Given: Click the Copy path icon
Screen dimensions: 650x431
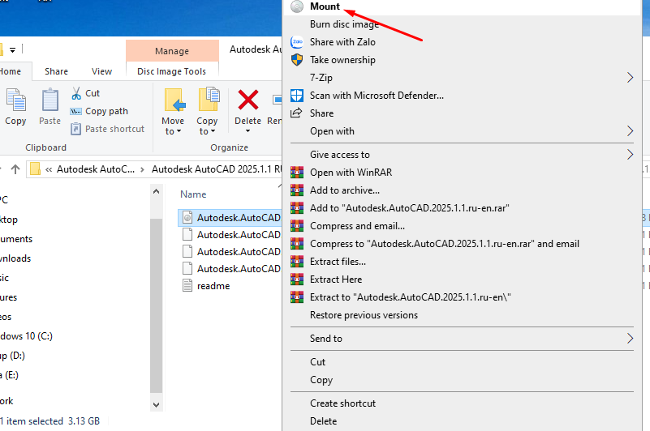Looking at the screenshot, I should click(75, 111).
